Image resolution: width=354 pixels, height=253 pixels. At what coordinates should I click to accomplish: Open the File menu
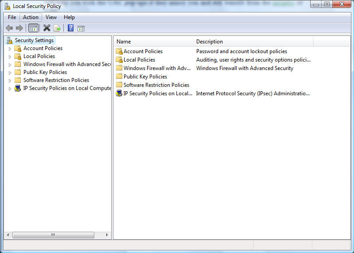[12, 17]
